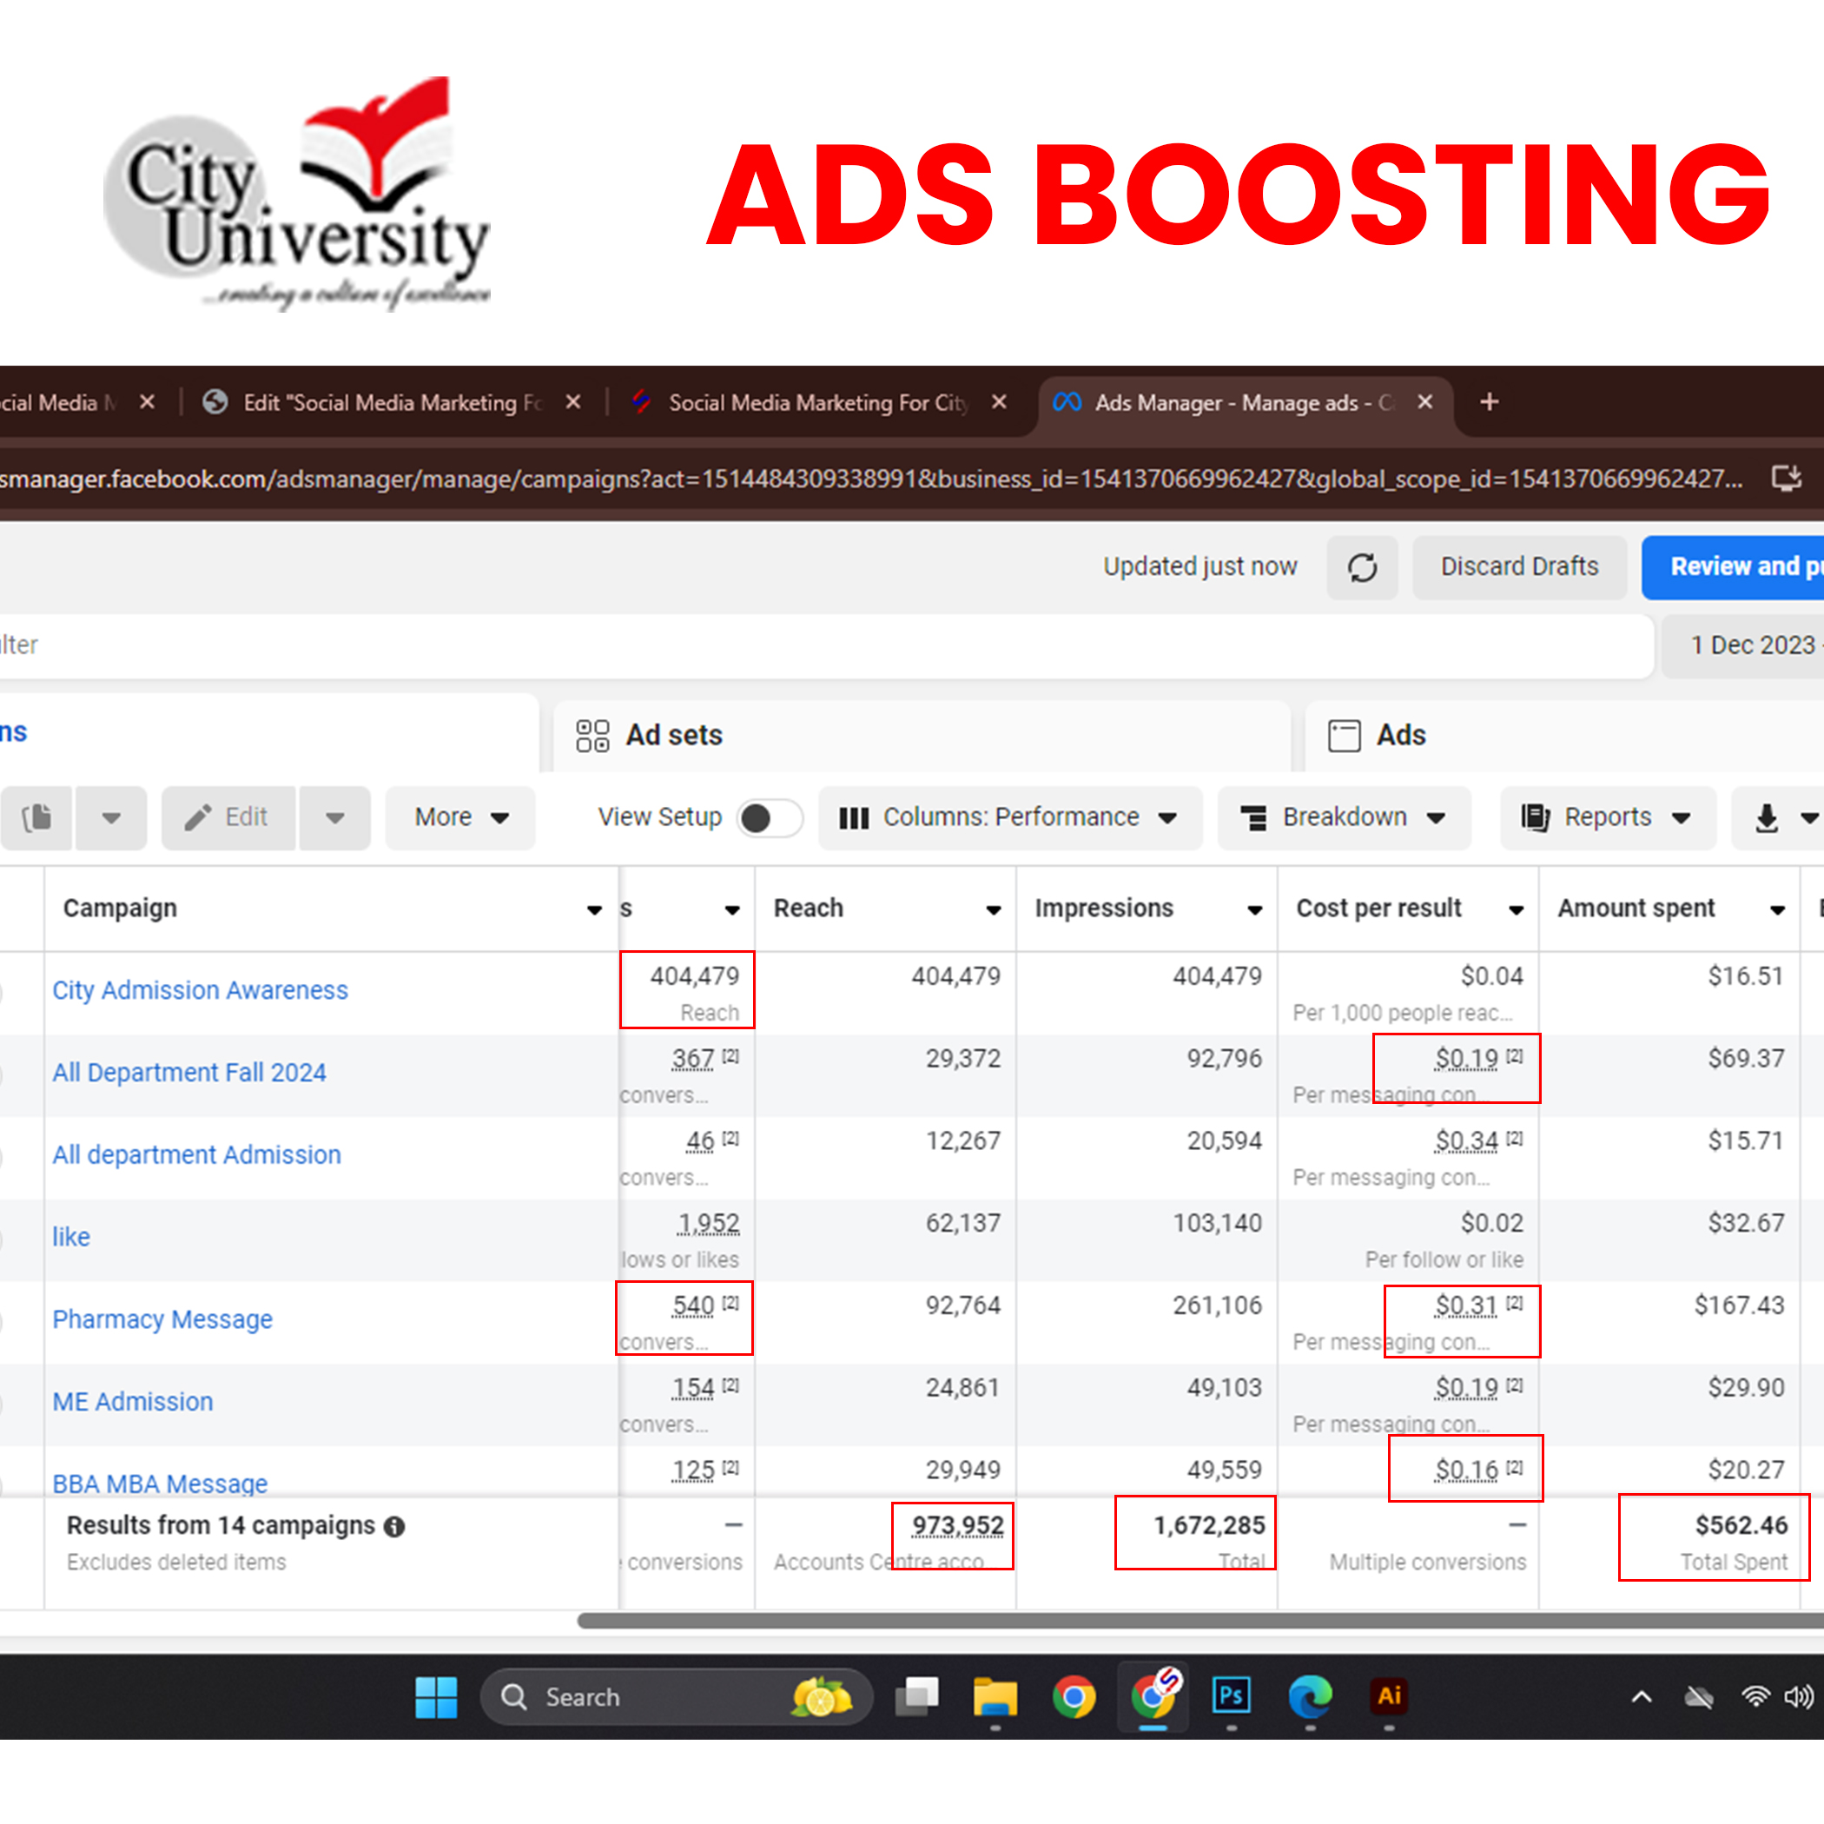
Task: Click the export download icon
Action: [x=1767, y=817]
